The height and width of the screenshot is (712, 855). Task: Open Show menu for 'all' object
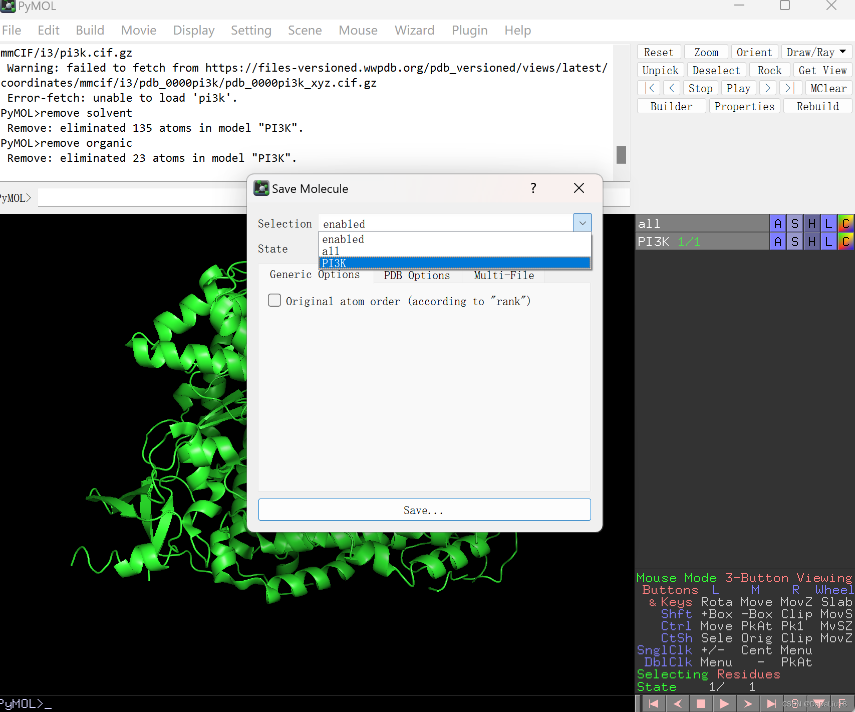click(x=794, y=223)
